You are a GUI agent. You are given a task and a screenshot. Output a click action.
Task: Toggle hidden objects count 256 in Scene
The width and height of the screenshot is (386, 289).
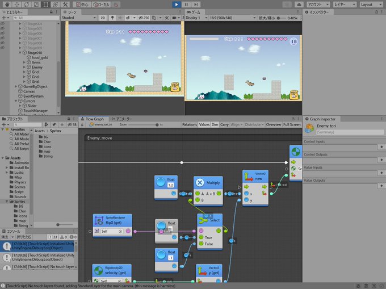(x=144, y=18)
